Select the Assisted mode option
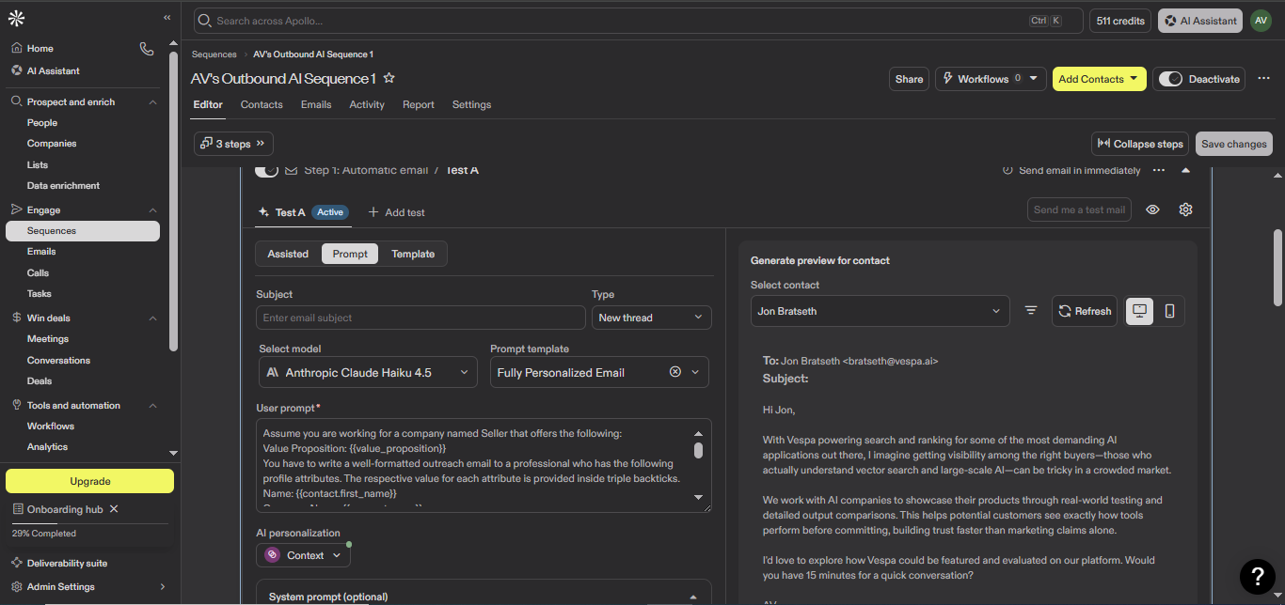 click(288, 254)
